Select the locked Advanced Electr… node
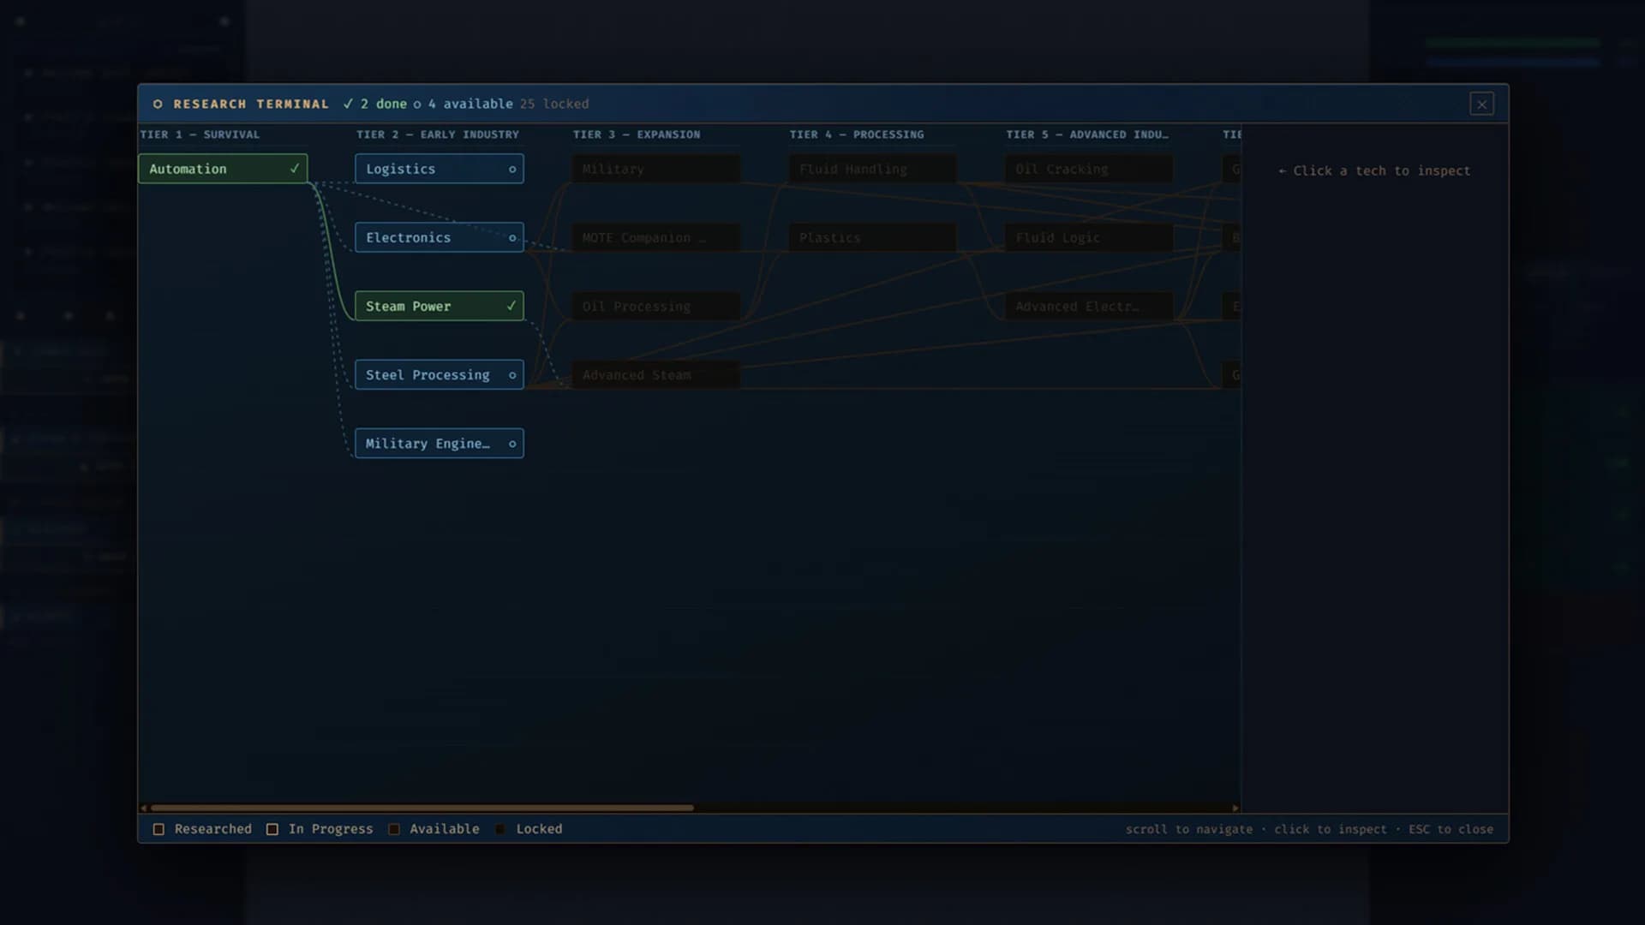The width and height of the screenshot is (1645, 925). [x=1089, y=306]
